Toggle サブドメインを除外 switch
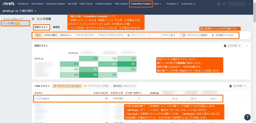This screenshot has height=123, width=256. click(182, 35)
